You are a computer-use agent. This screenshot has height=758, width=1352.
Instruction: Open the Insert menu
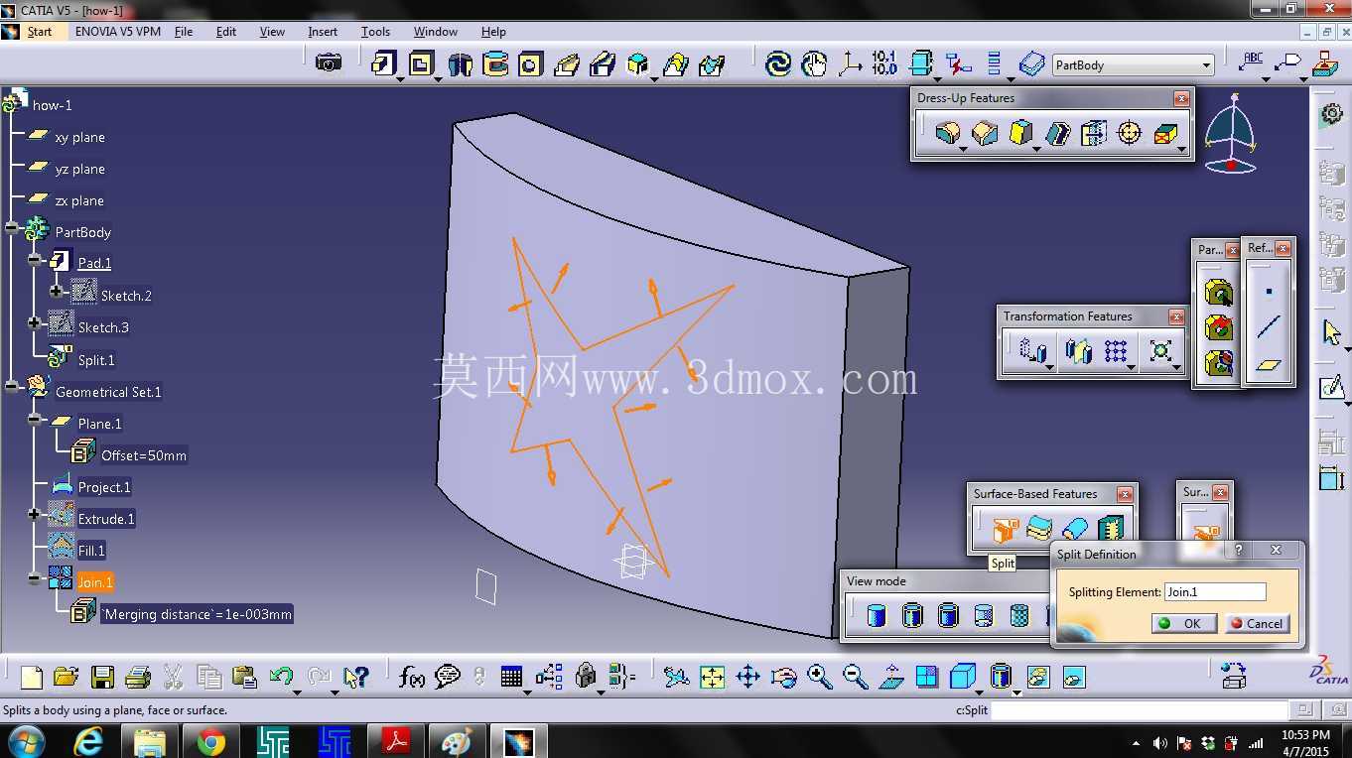click(323, 32)
